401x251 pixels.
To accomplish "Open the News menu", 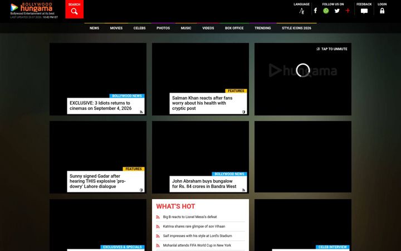I will (94, 28).
